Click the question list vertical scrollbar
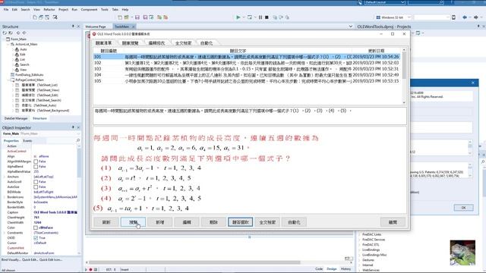 click(x=404, y=76)
